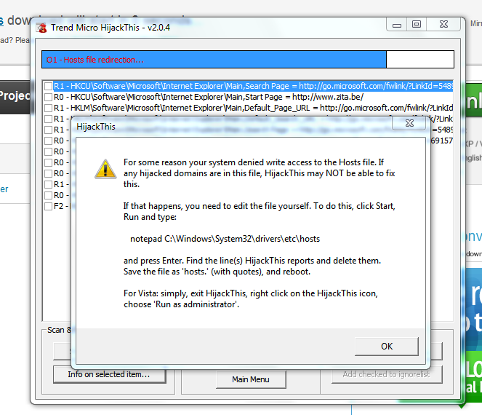This screenshot has width=482, height=415.
Task: Check the HKLM Default_Page_URL R1 checkbox
Action: click(x=48, y=108)
